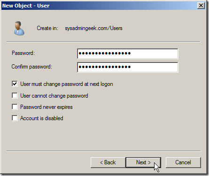Focus the Confirm password input field
This screenshot has height=176, width=209.
[x=128, y=67]
